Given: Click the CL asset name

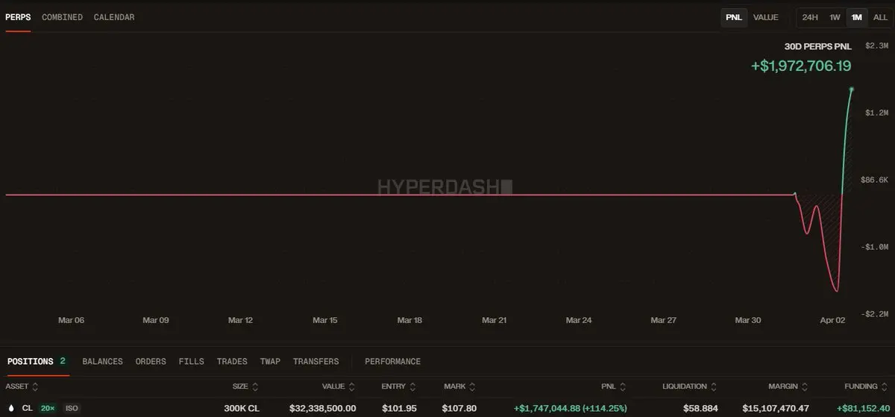Looking at the screenshot, I should (28, 408).
